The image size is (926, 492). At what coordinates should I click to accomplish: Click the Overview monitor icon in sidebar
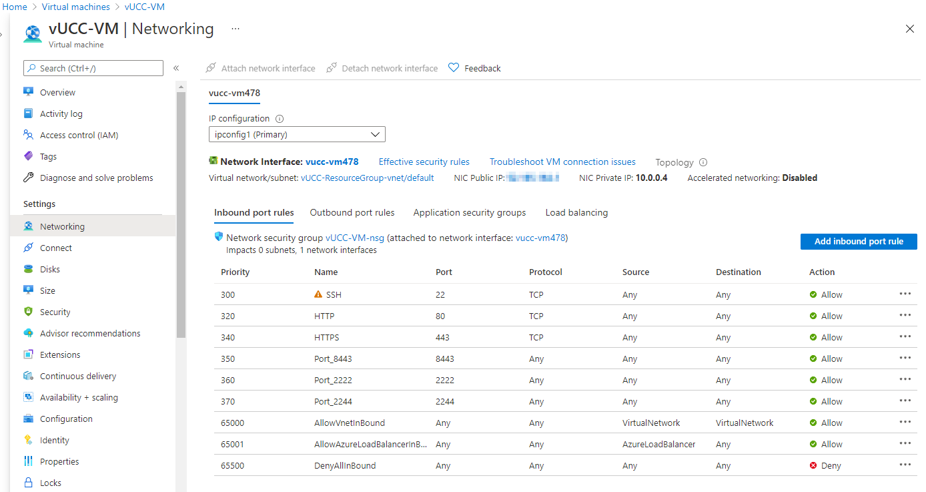(28, 92)
